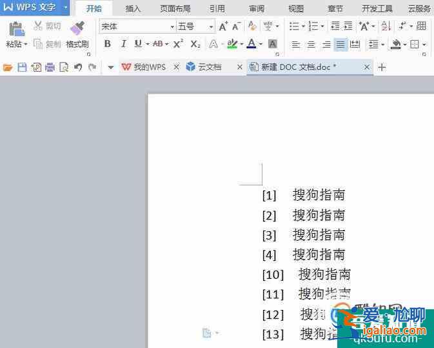Decrease font size with A- icon
The height and width of the screenshot is (348, 434).
[237, 26]
